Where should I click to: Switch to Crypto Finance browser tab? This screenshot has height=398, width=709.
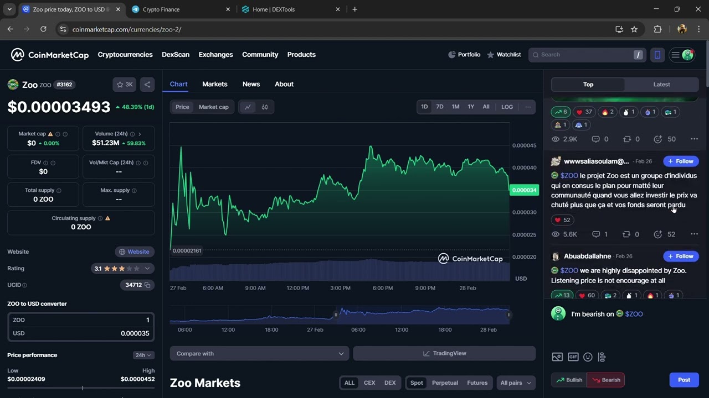182,9
